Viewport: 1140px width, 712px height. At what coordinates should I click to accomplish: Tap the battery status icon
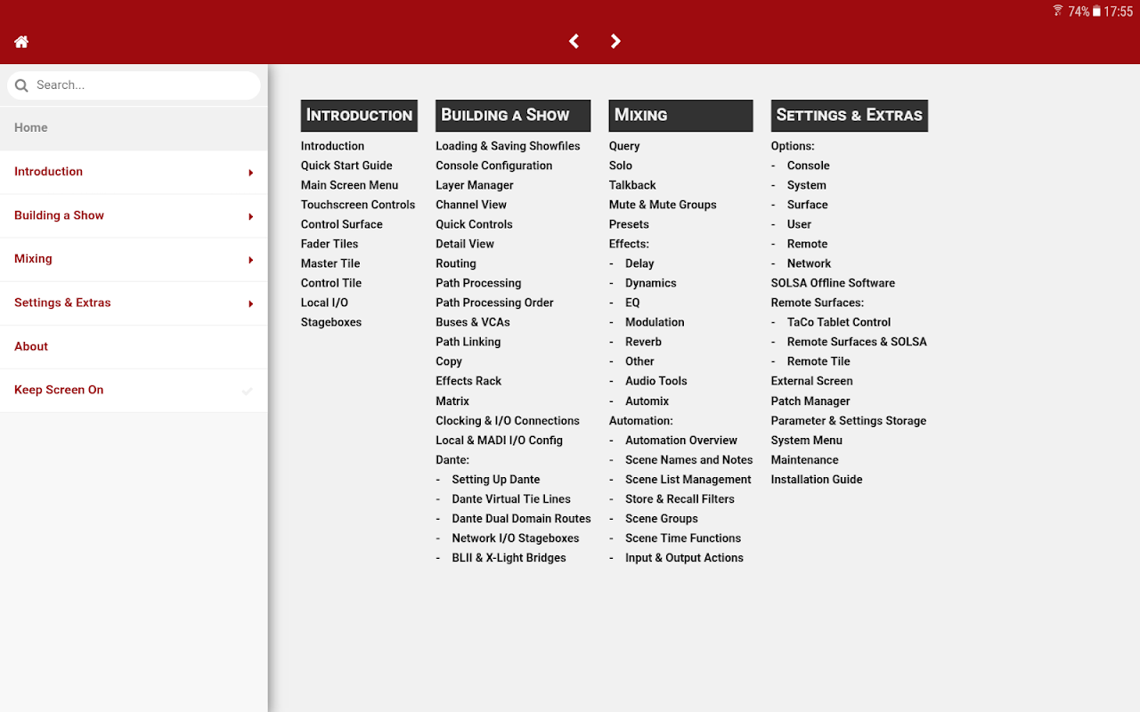1096,11
